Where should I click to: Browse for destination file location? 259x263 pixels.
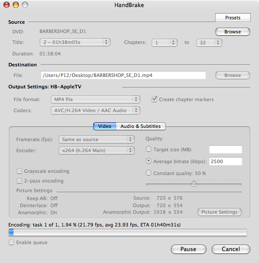pyautogui.click(x=233, y=75)
